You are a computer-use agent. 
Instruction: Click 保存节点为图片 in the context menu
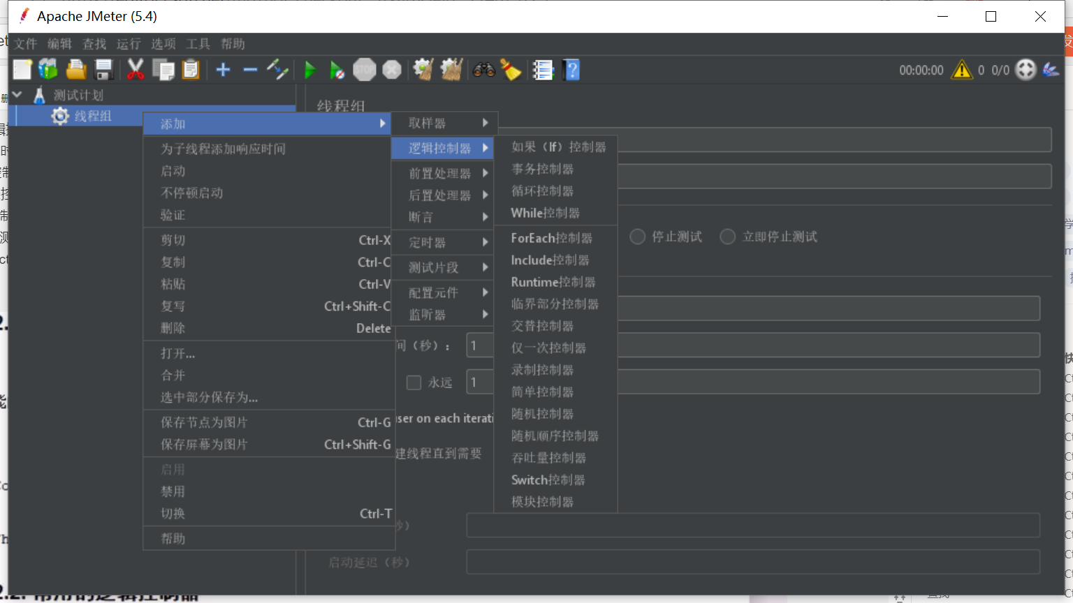pyautogui.click(x=269, y=422)
